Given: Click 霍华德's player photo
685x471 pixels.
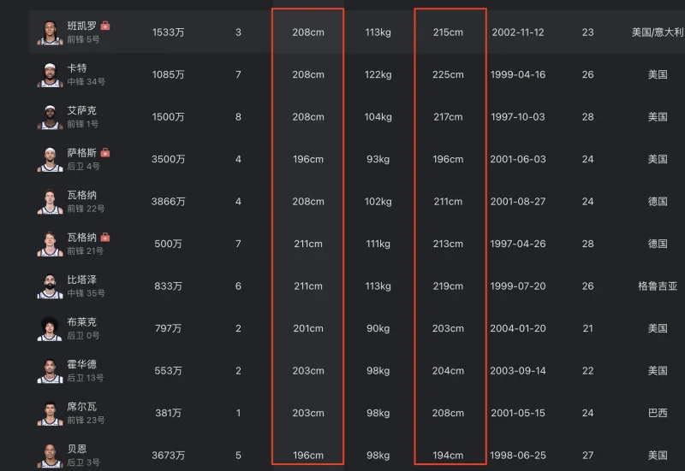Looking at the screenshot, I should click(51, 371).
